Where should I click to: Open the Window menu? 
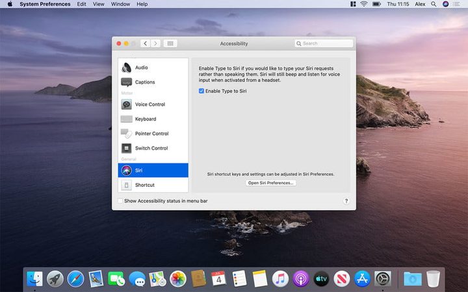point(121,4)
